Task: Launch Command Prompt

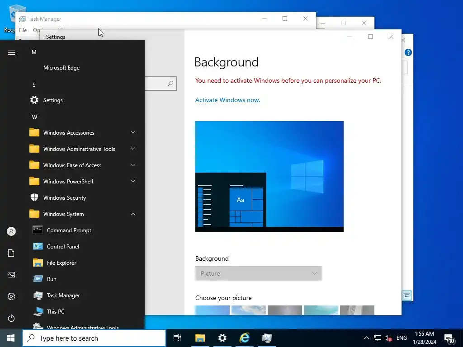Action: pos(69,230)
